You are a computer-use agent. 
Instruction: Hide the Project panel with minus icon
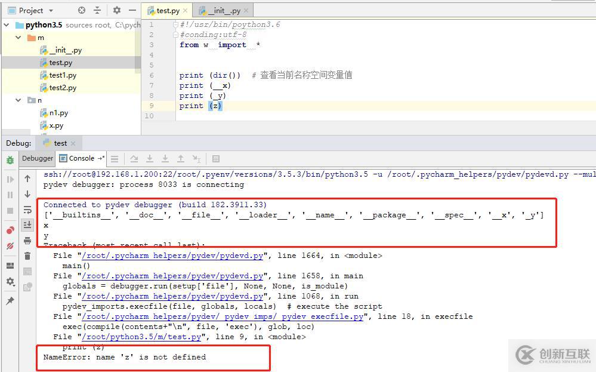[x=132, y=10]
